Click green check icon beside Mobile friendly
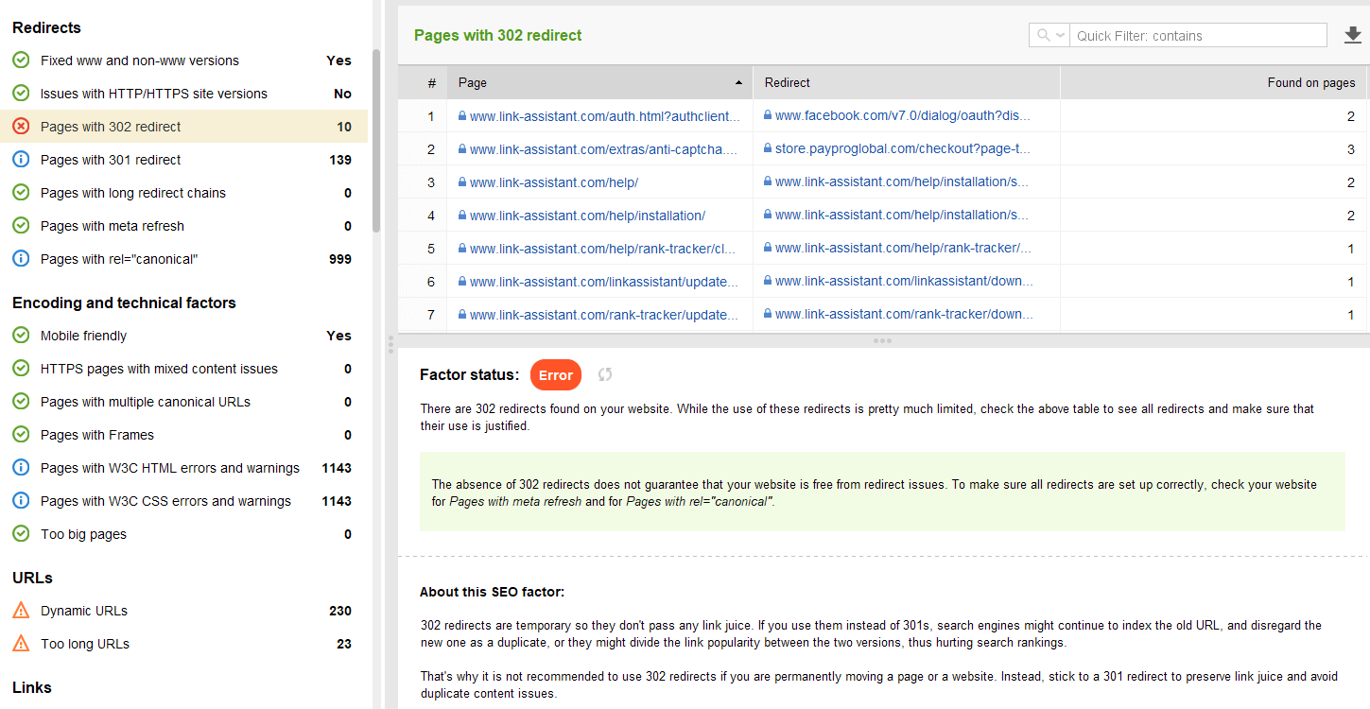Image resolution: width=1370 pixels, height=709 pixels. 21,336
